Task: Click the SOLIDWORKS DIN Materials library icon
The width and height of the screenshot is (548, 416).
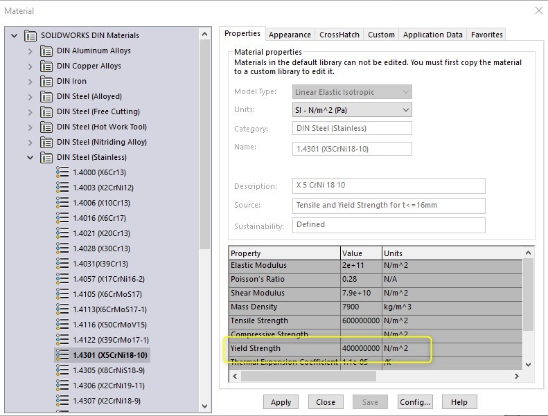Action: 30,35
